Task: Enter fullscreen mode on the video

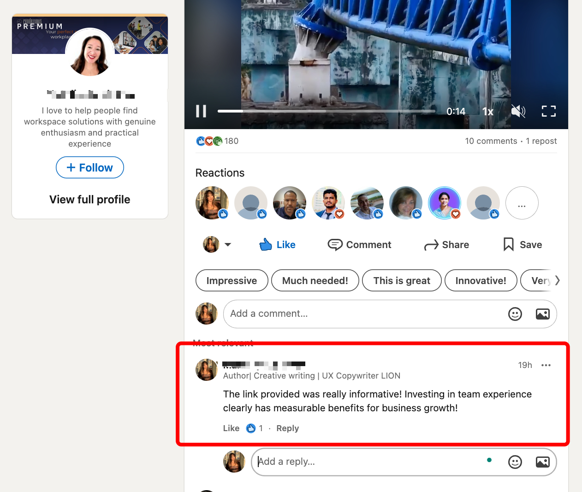Action: point(549,111)
